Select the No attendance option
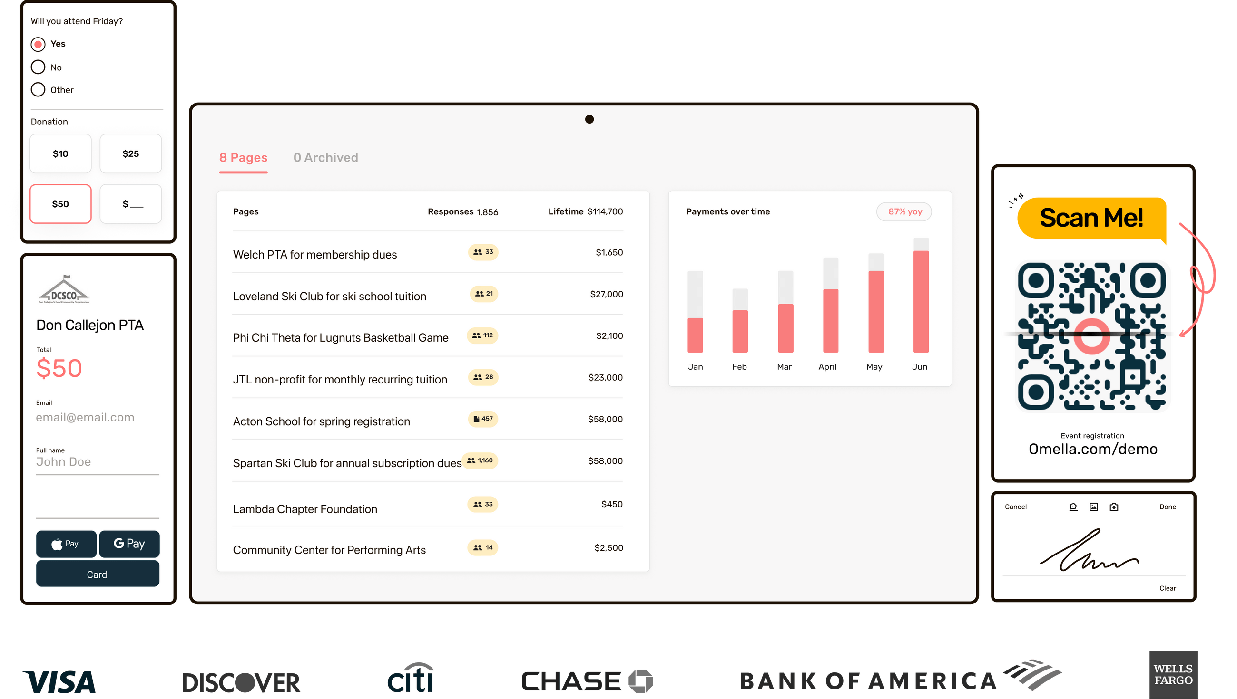 38,67
